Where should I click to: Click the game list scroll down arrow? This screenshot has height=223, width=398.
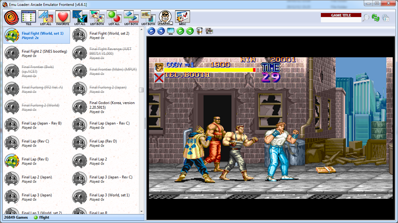coord(141,211)
